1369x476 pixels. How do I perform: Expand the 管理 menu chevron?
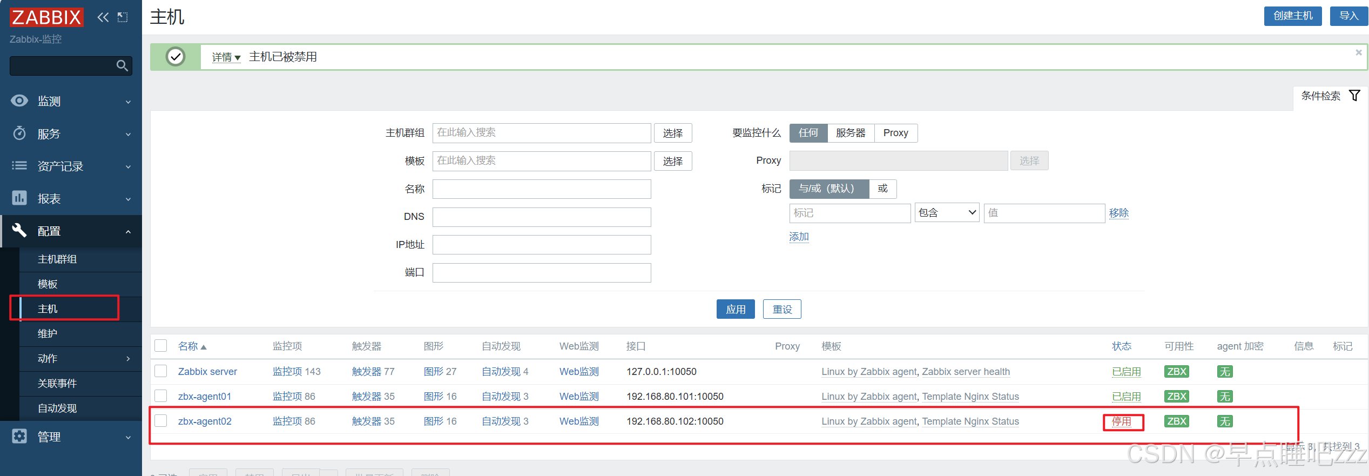(128, 437)
